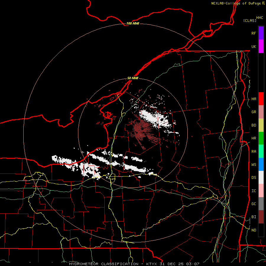Click the GR salmon legend swatch

261,112
